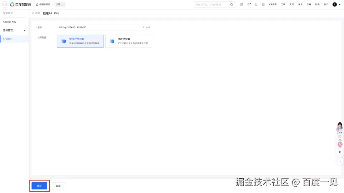
Task: Select the 自定义权限 permission card
Action: coord(129,41)
